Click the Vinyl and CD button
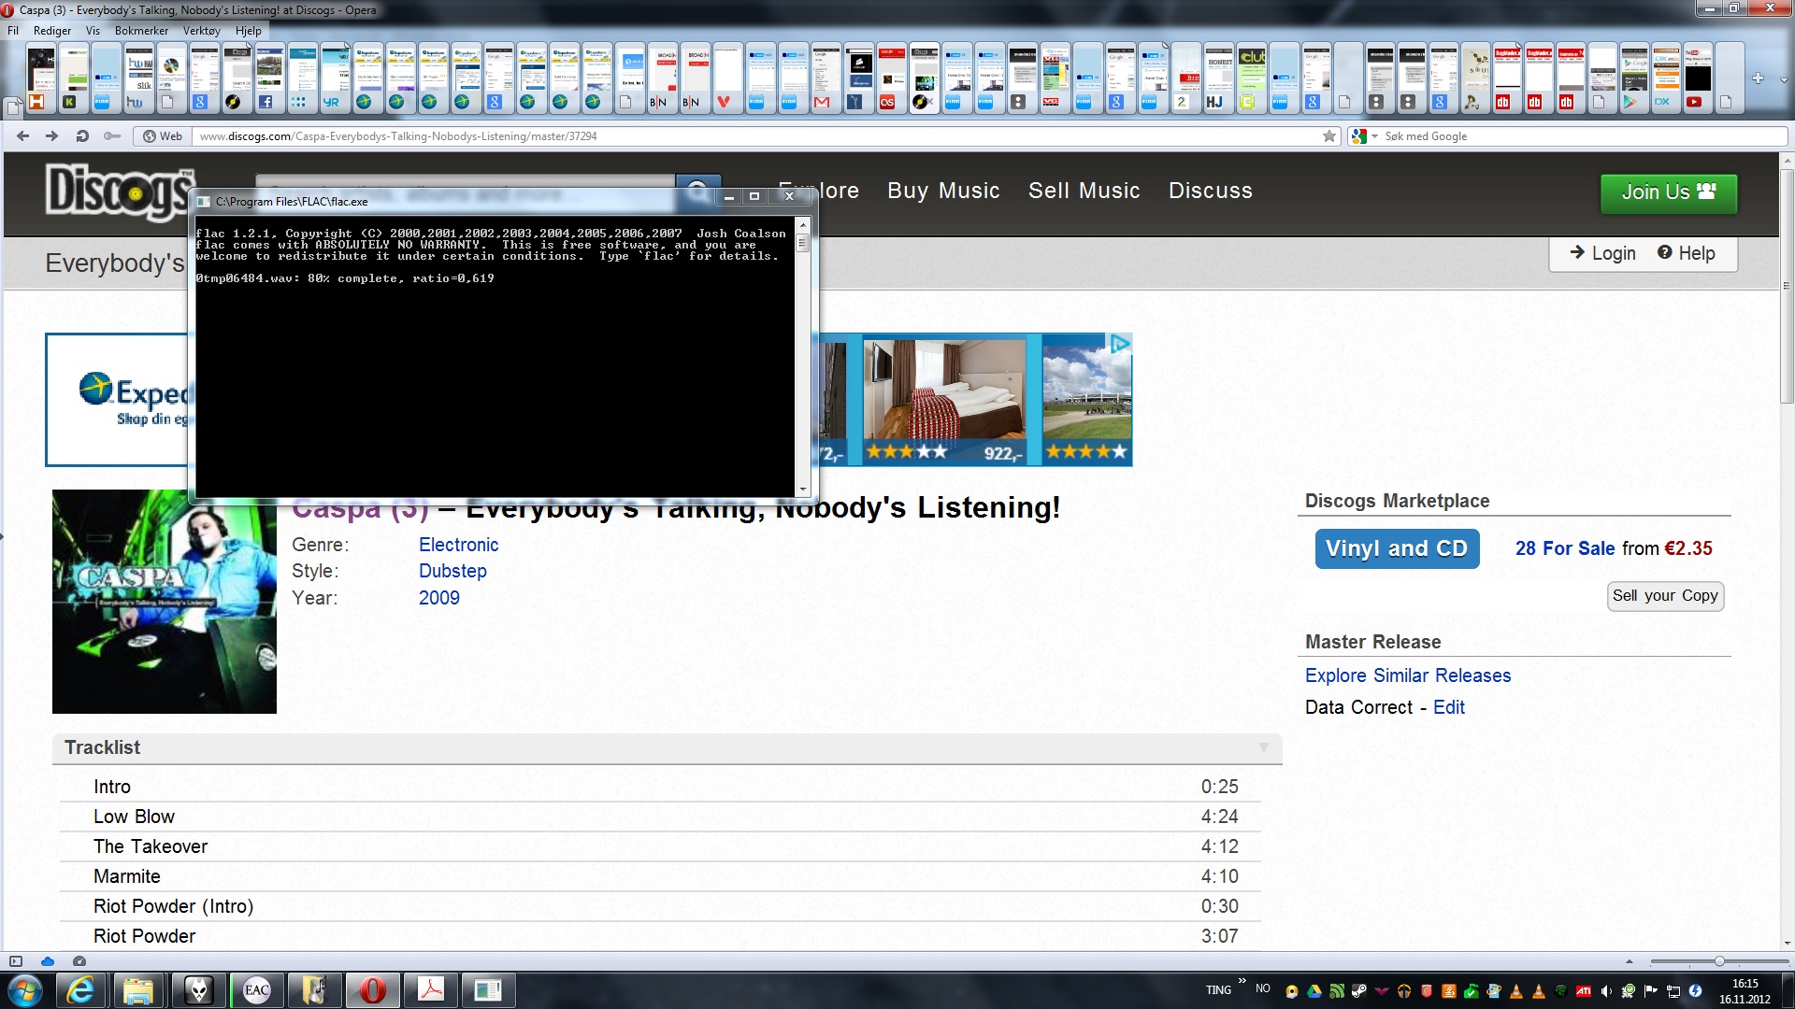The width and height of the screenshot is (1795, 1009). tap(1397, 548)
